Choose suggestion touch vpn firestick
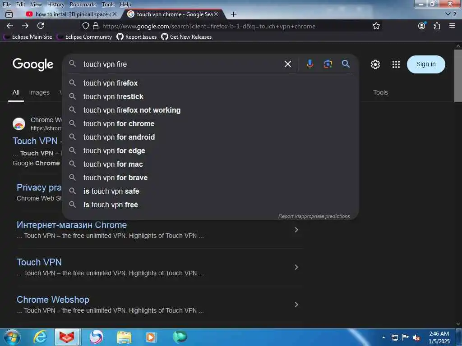The width and height of the screenshot is (462, 346). point(210,96)
